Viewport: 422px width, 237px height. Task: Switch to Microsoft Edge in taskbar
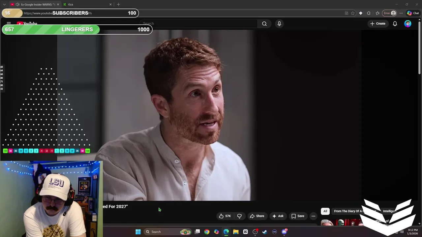pos(226,232)
